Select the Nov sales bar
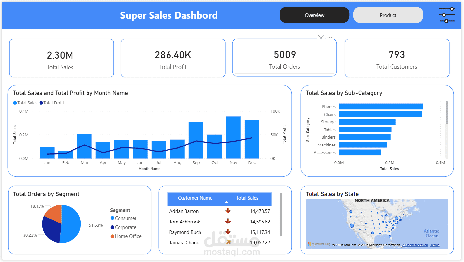Image resolution: width=464 pixels, height=262 pixels. (x=233, y=137)
